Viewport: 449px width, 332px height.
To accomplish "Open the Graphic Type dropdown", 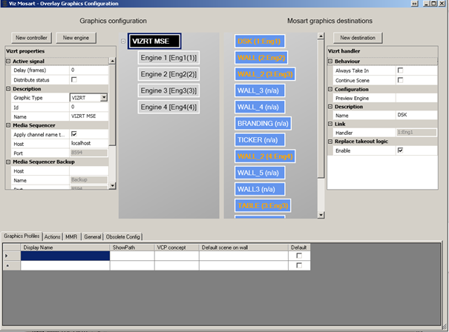I will pyautogui.click(x=104, y=98).
